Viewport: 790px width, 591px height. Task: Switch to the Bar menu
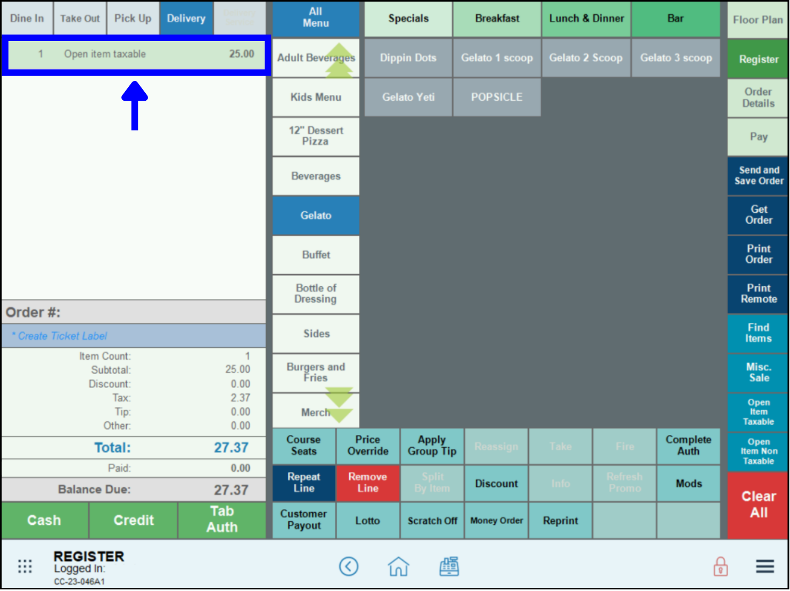click(676, 18)
